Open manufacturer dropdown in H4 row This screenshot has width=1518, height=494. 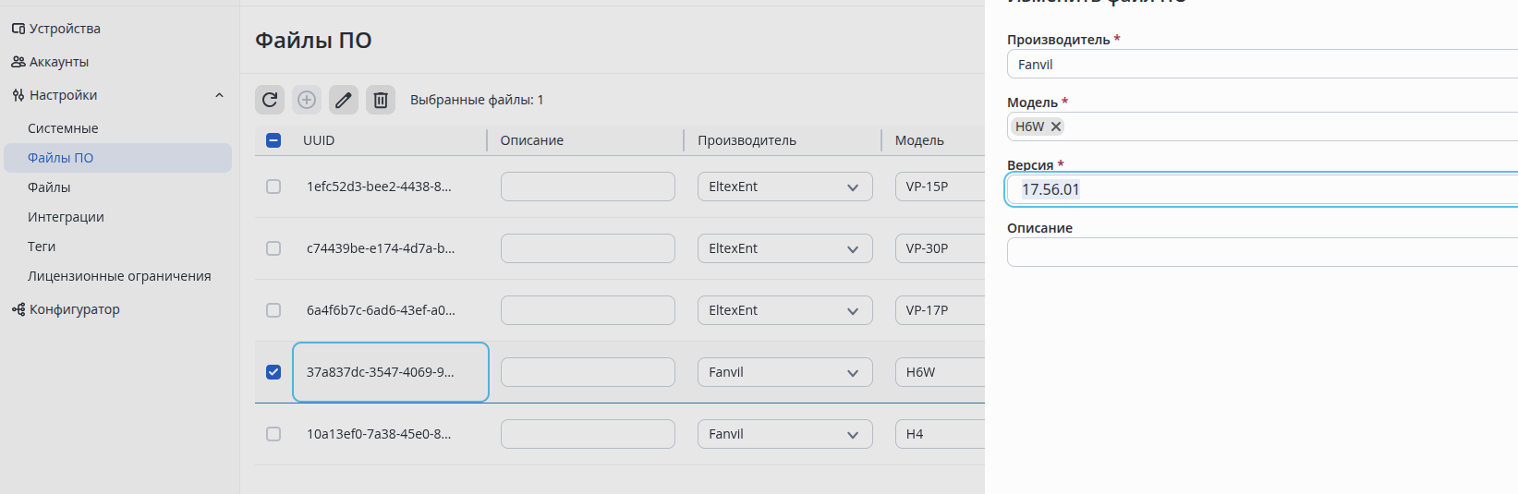click(785, 434)
